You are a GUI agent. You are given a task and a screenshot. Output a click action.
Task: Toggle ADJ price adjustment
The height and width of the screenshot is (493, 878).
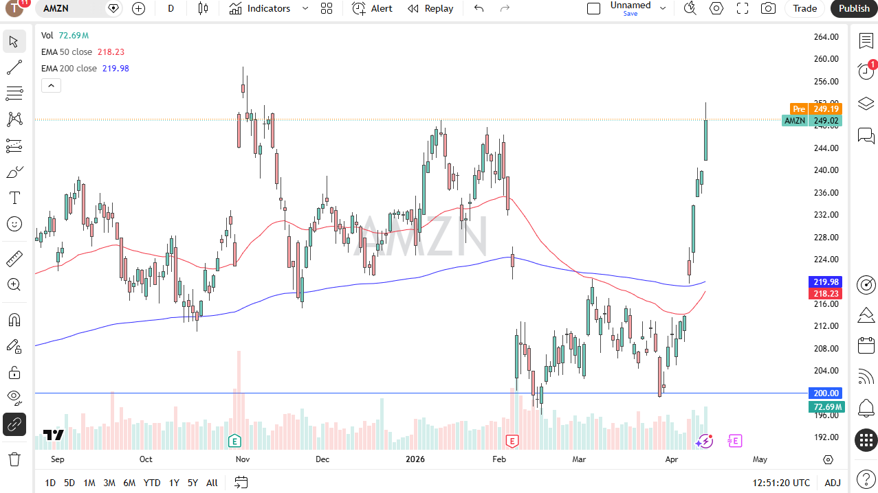(x=833, y=483)
